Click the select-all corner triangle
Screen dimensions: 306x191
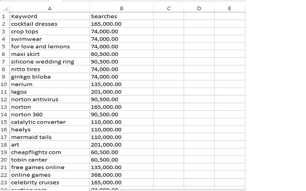click(x=5, y=9)
